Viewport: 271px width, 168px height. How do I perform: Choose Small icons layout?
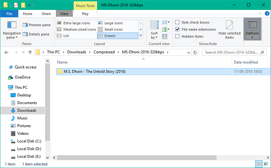click(110, 29)
